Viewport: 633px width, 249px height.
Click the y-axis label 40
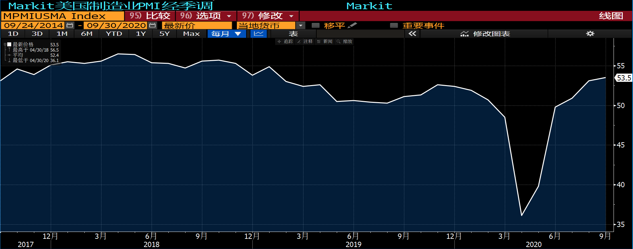(x=621, y=185)
